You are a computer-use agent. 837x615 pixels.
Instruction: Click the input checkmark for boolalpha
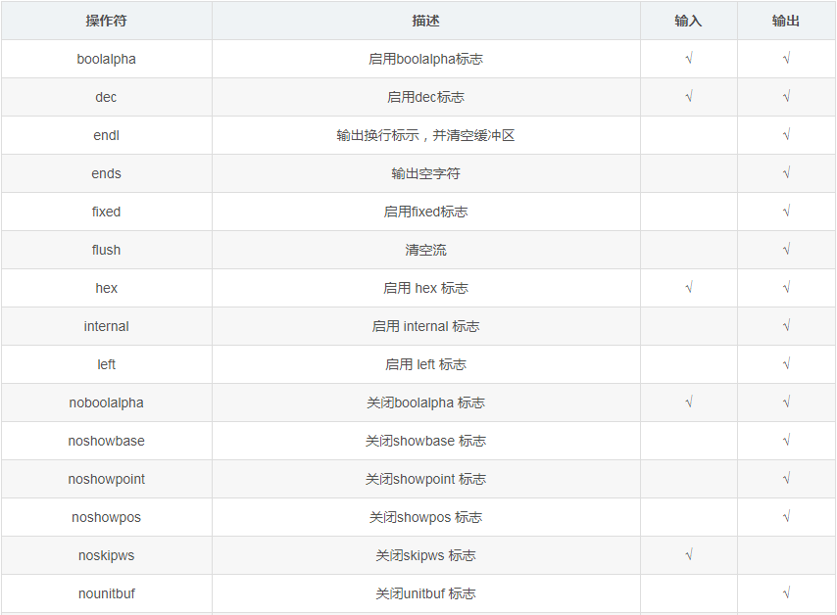(x=689, y=58)
